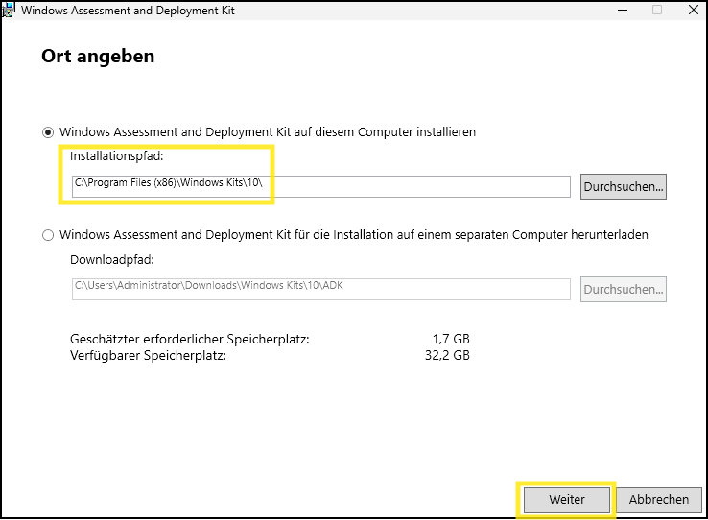The width and height of the screenshot is (708, 520).
Task: Click 'Geschätzter erforderlicher Speicherplatz:' label
Action: [x=190, y=339]
